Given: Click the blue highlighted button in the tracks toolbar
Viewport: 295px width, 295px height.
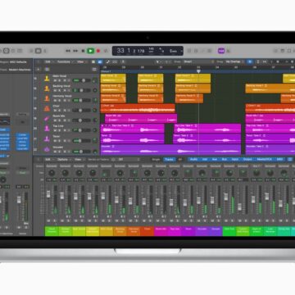Looking at the screenshot, I should click(100, 62).
